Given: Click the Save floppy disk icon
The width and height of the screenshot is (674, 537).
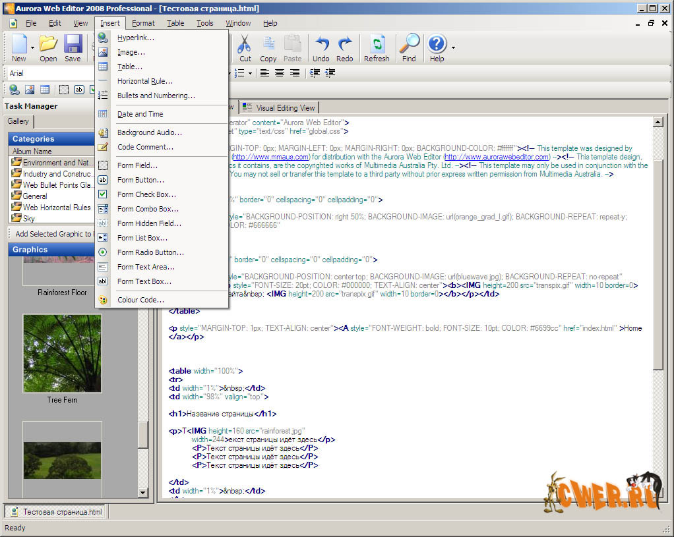Looking at the screenshot, I should tap(73, 48).
